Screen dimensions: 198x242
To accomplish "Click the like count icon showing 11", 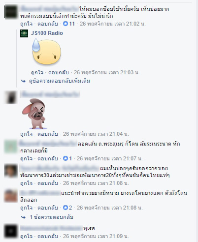I will (66, 24).
